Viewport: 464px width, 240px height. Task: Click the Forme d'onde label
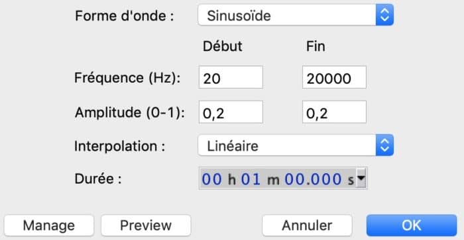[125, 16]
